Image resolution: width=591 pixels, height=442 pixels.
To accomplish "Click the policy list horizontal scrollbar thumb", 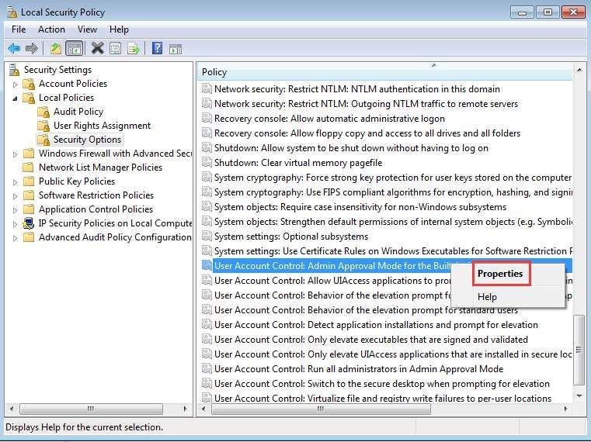I will pos(321,409).
